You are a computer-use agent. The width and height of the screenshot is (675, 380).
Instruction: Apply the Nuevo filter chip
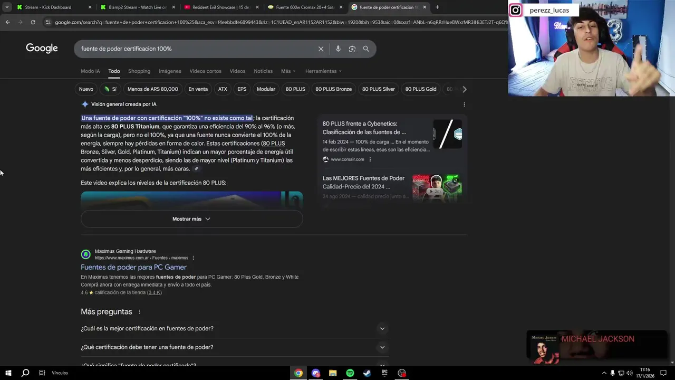point(86,89)
